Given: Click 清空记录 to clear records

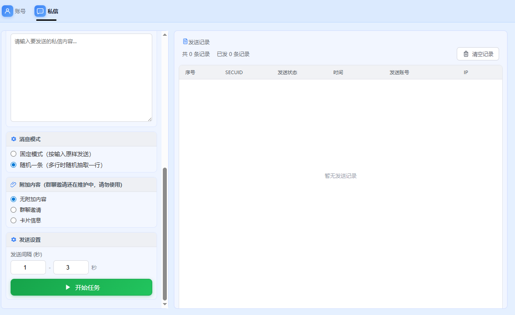Looking at the screenshot, I should point(477,53).
